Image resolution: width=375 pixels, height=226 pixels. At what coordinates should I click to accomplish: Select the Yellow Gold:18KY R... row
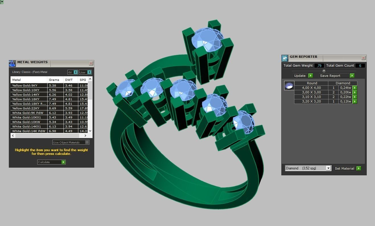tap(50, 104)
